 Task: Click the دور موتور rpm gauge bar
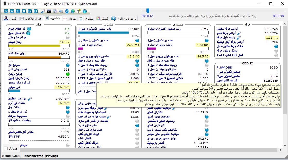click(x=39, y=91)
